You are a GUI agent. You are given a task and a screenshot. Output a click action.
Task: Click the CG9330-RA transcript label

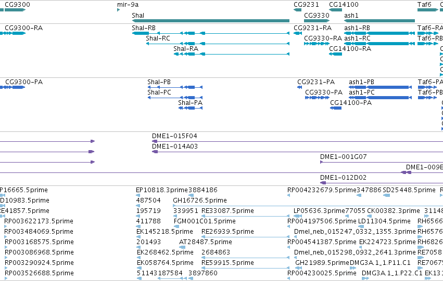click(x=323, y=38)
